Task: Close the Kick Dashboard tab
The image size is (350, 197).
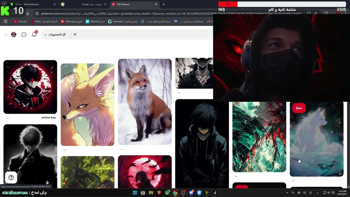Action: [54, 4]
